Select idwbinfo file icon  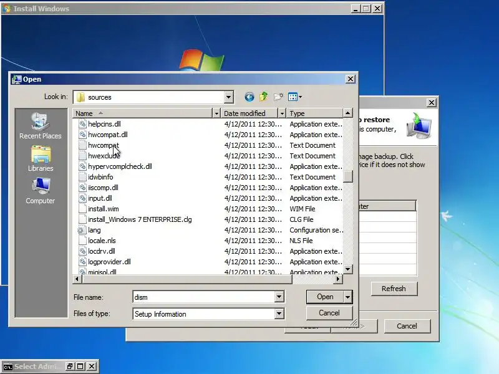82,177
